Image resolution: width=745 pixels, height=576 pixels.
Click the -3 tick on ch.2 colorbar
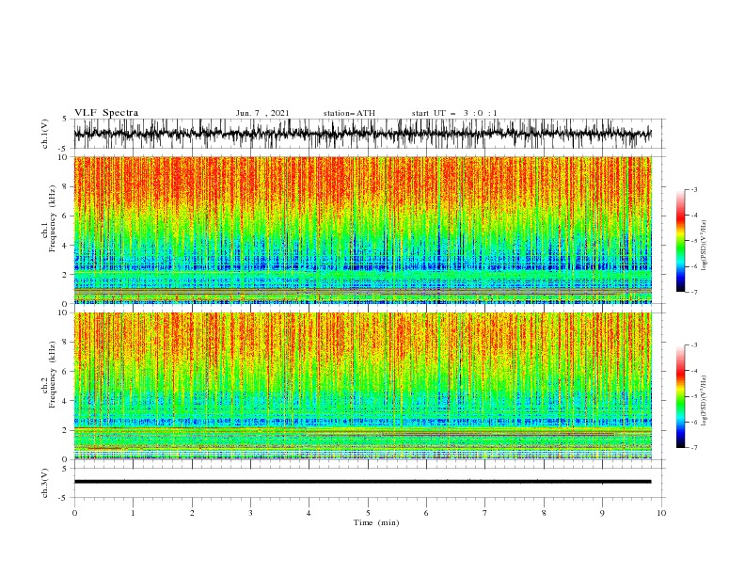[693, 345]
